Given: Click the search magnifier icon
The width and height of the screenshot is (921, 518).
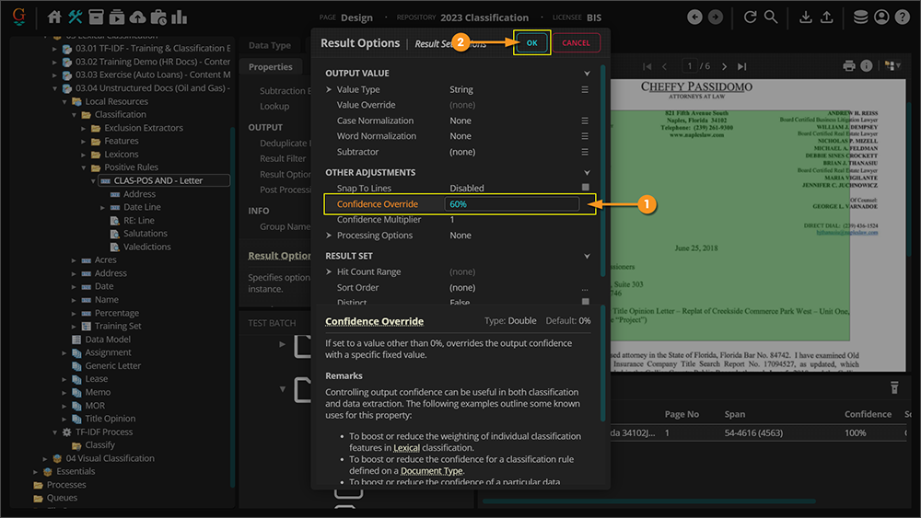Looking at the screenshot, I should (x=771, y=17).
